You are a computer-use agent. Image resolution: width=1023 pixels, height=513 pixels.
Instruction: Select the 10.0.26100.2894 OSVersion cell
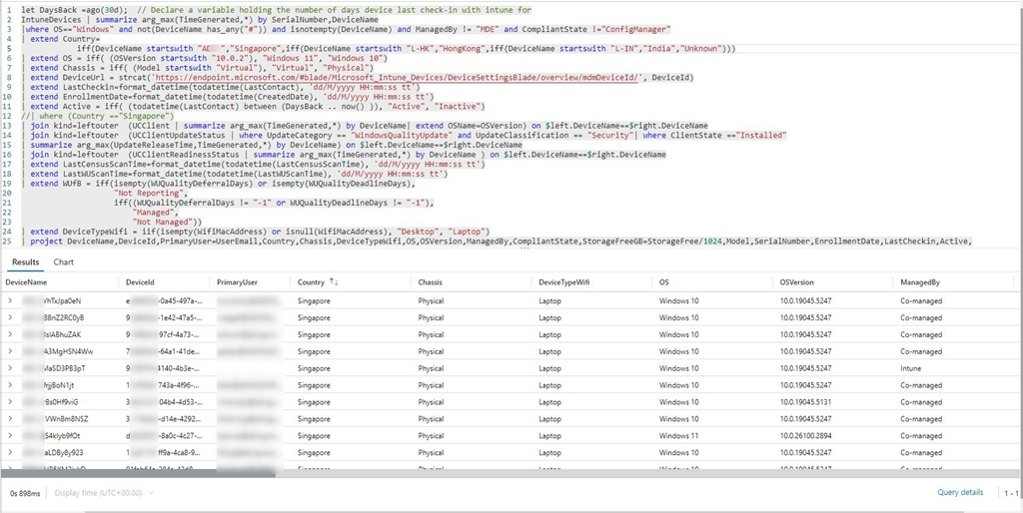(810, 436)
